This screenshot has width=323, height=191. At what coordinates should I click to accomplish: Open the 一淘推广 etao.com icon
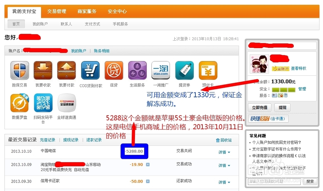pyautogui.click(x=161, y=70)
